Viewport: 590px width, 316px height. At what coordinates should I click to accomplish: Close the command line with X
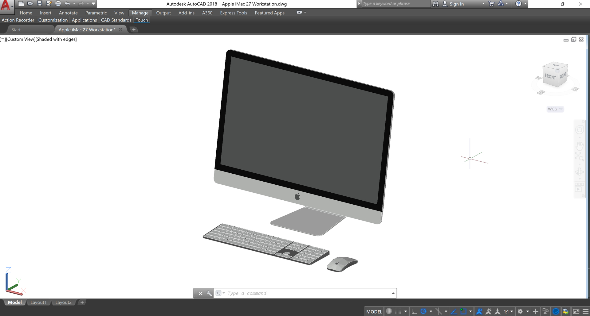click(201, 293)
